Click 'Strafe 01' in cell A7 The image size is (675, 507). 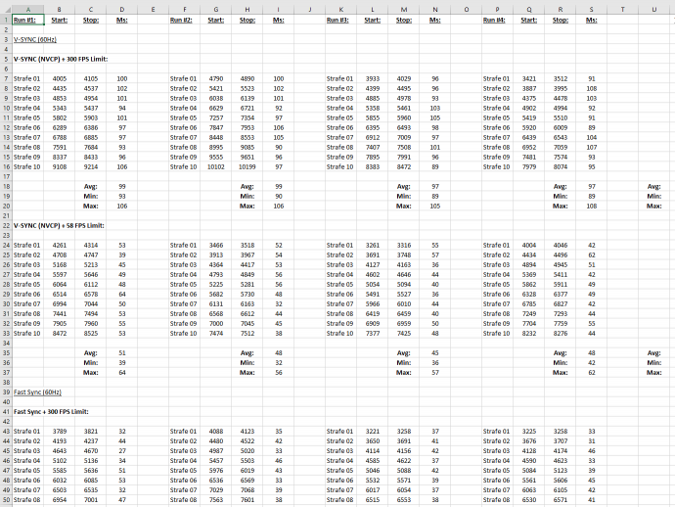[26, 79]
